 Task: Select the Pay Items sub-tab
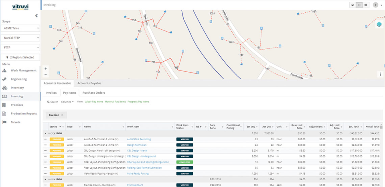coord(70,92)
